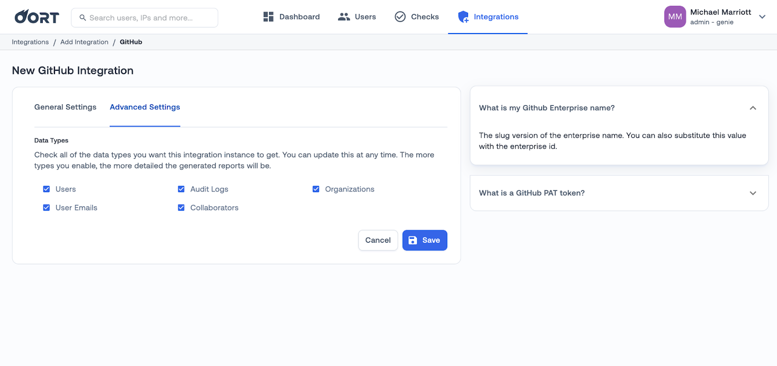The height and width of the screenshot is (366, 777).
Task: Click the MM user avatar
Action: coord(675,17)
